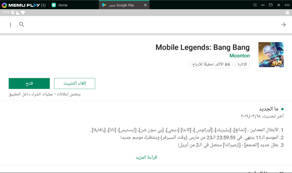Image resolution: width=292 pixels, height=173 pixels.
Task: Select the search icon in Play Store
Action: [22, 25]
